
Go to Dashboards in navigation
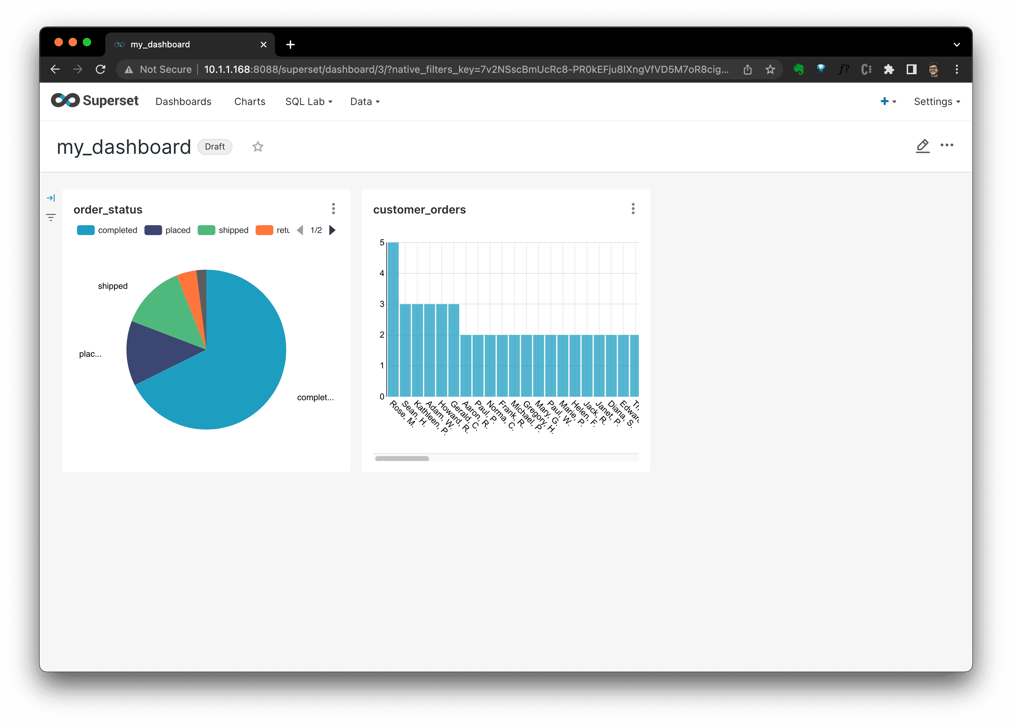(183, 102)
